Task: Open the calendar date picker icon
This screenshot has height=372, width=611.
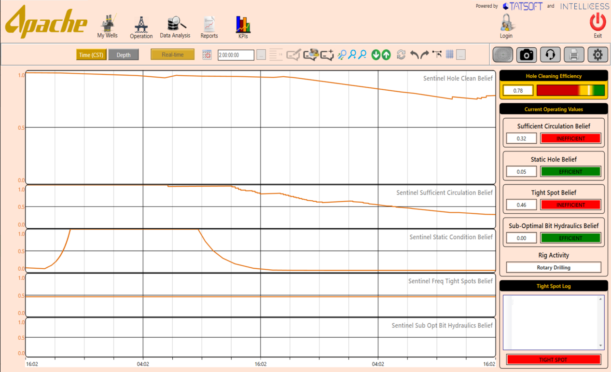Action: 207,55
